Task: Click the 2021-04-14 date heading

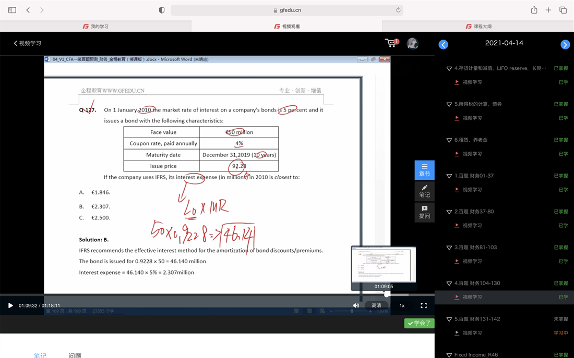Action: [504, 43]
